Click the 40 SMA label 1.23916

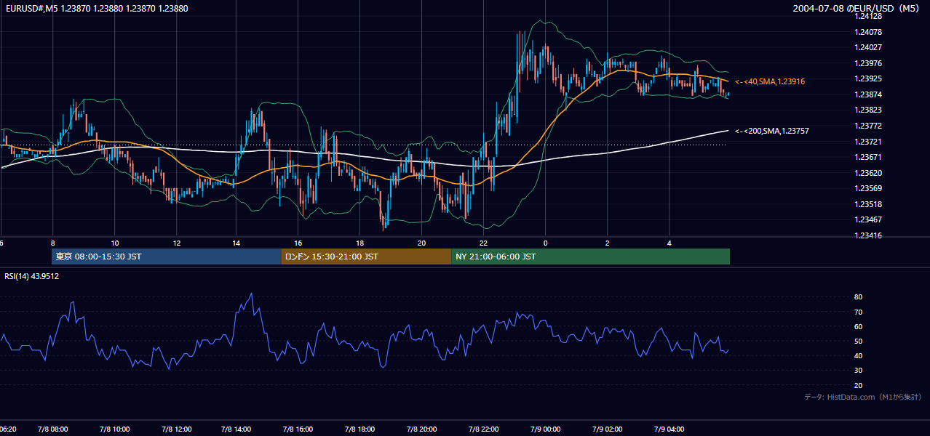pos(770,81)
